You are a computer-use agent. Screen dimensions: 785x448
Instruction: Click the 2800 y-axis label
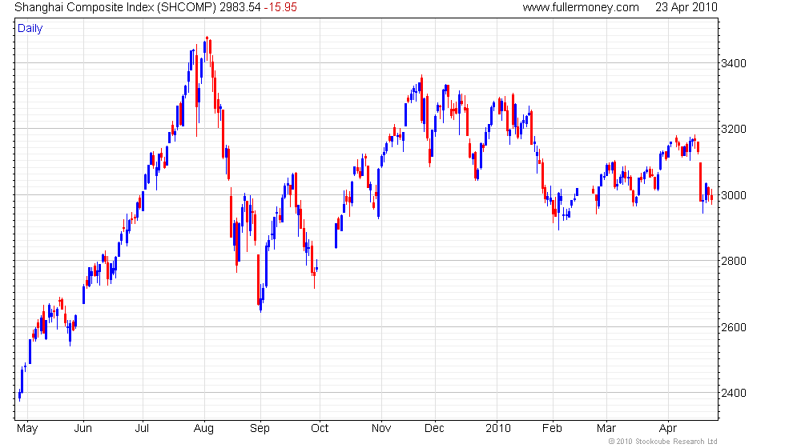(x=734, y=261)
